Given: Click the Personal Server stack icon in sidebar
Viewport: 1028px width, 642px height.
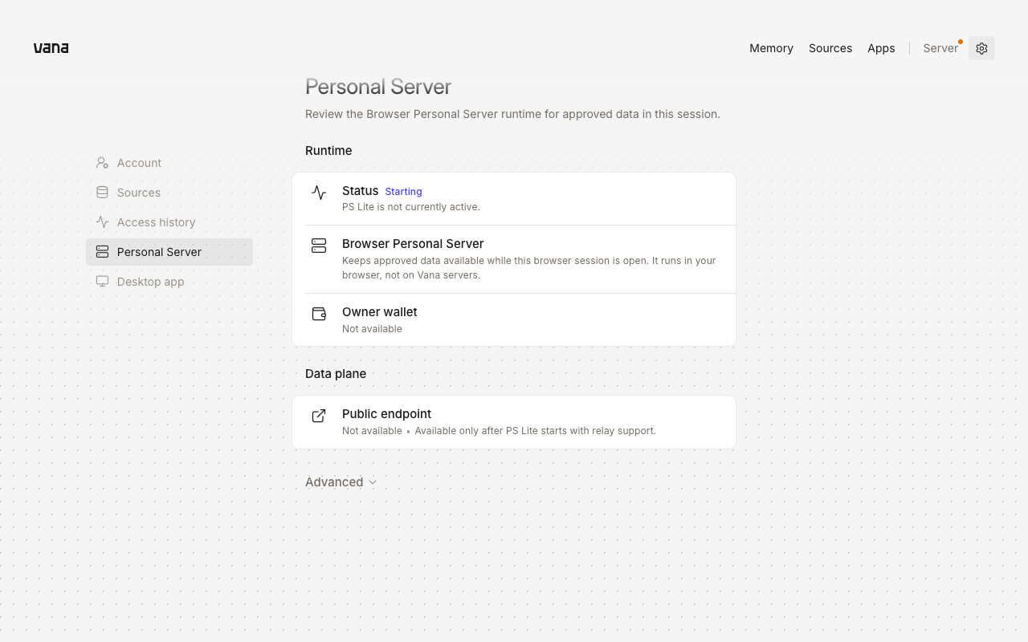Looking at the screenshot, I should pyautogui.click(x=102, y=252).
